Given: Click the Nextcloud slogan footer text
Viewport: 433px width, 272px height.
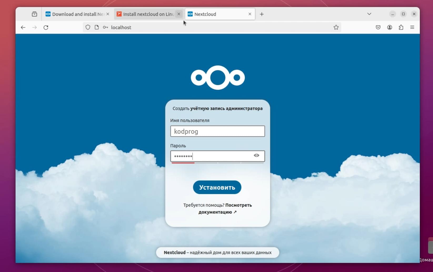Looking at the screenshot, I should (218, 253).
